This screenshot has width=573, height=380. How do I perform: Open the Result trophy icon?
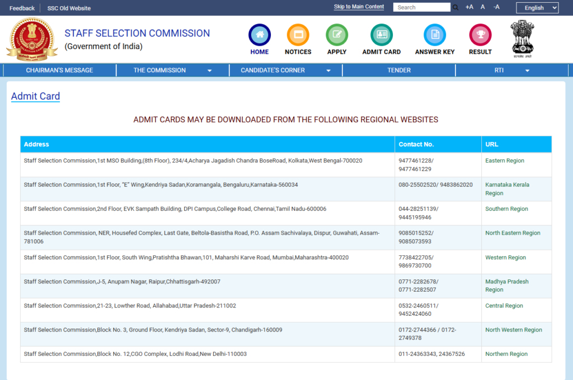coord(480,35)
